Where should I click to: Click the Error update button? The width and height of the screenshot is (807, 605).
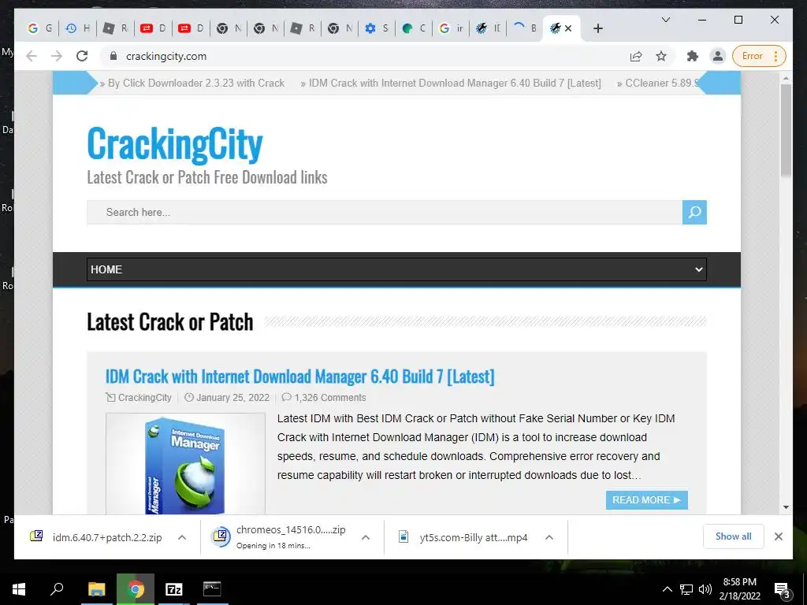(760, 56)
